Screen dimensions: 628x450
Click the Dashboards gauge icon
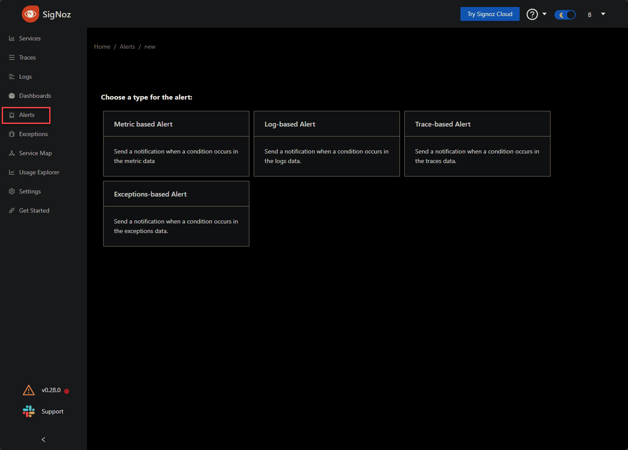point(12,96)
